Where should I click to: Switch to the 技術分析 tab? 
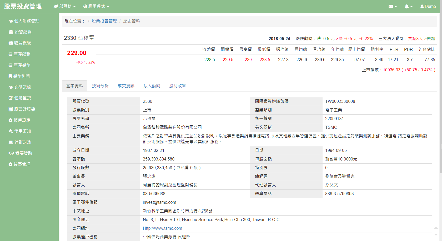(x=100, y=86)
